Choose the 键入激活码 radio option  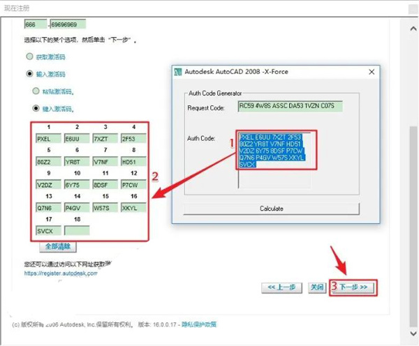coord(36,108)
